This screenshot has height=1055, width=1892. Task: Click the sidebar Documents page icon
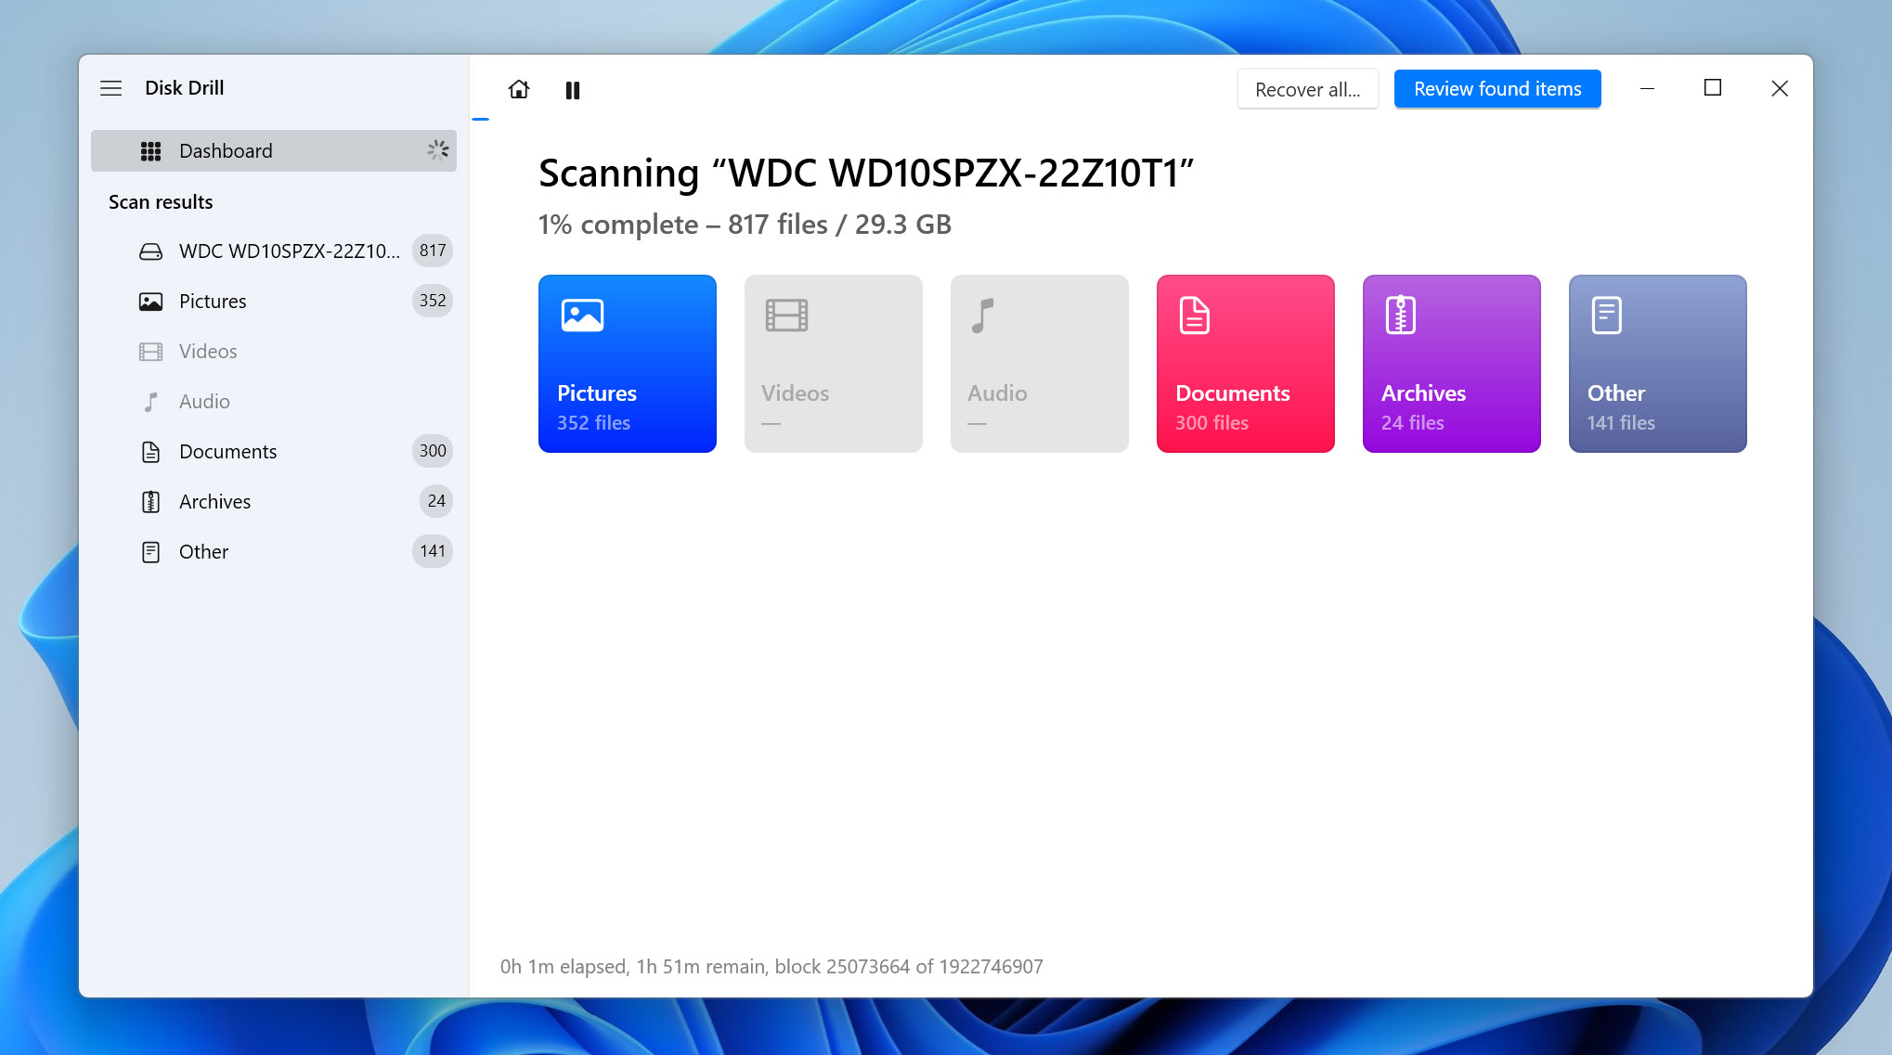[150, 452]
